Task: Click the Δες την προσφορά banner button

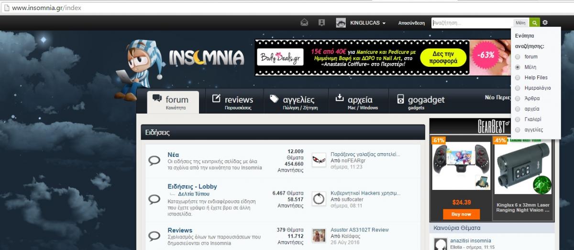Action: (443, 57)
